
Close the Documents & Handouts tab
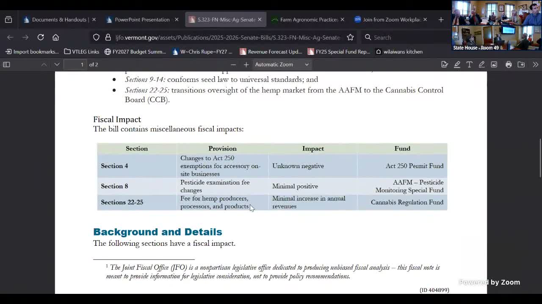(94, 19)
